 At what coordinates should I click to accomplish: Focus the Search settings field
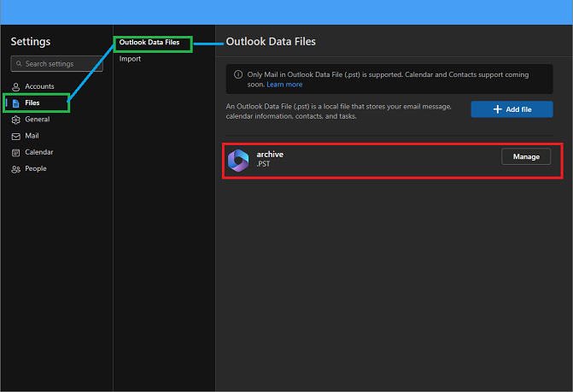click(x=56, y=63)
